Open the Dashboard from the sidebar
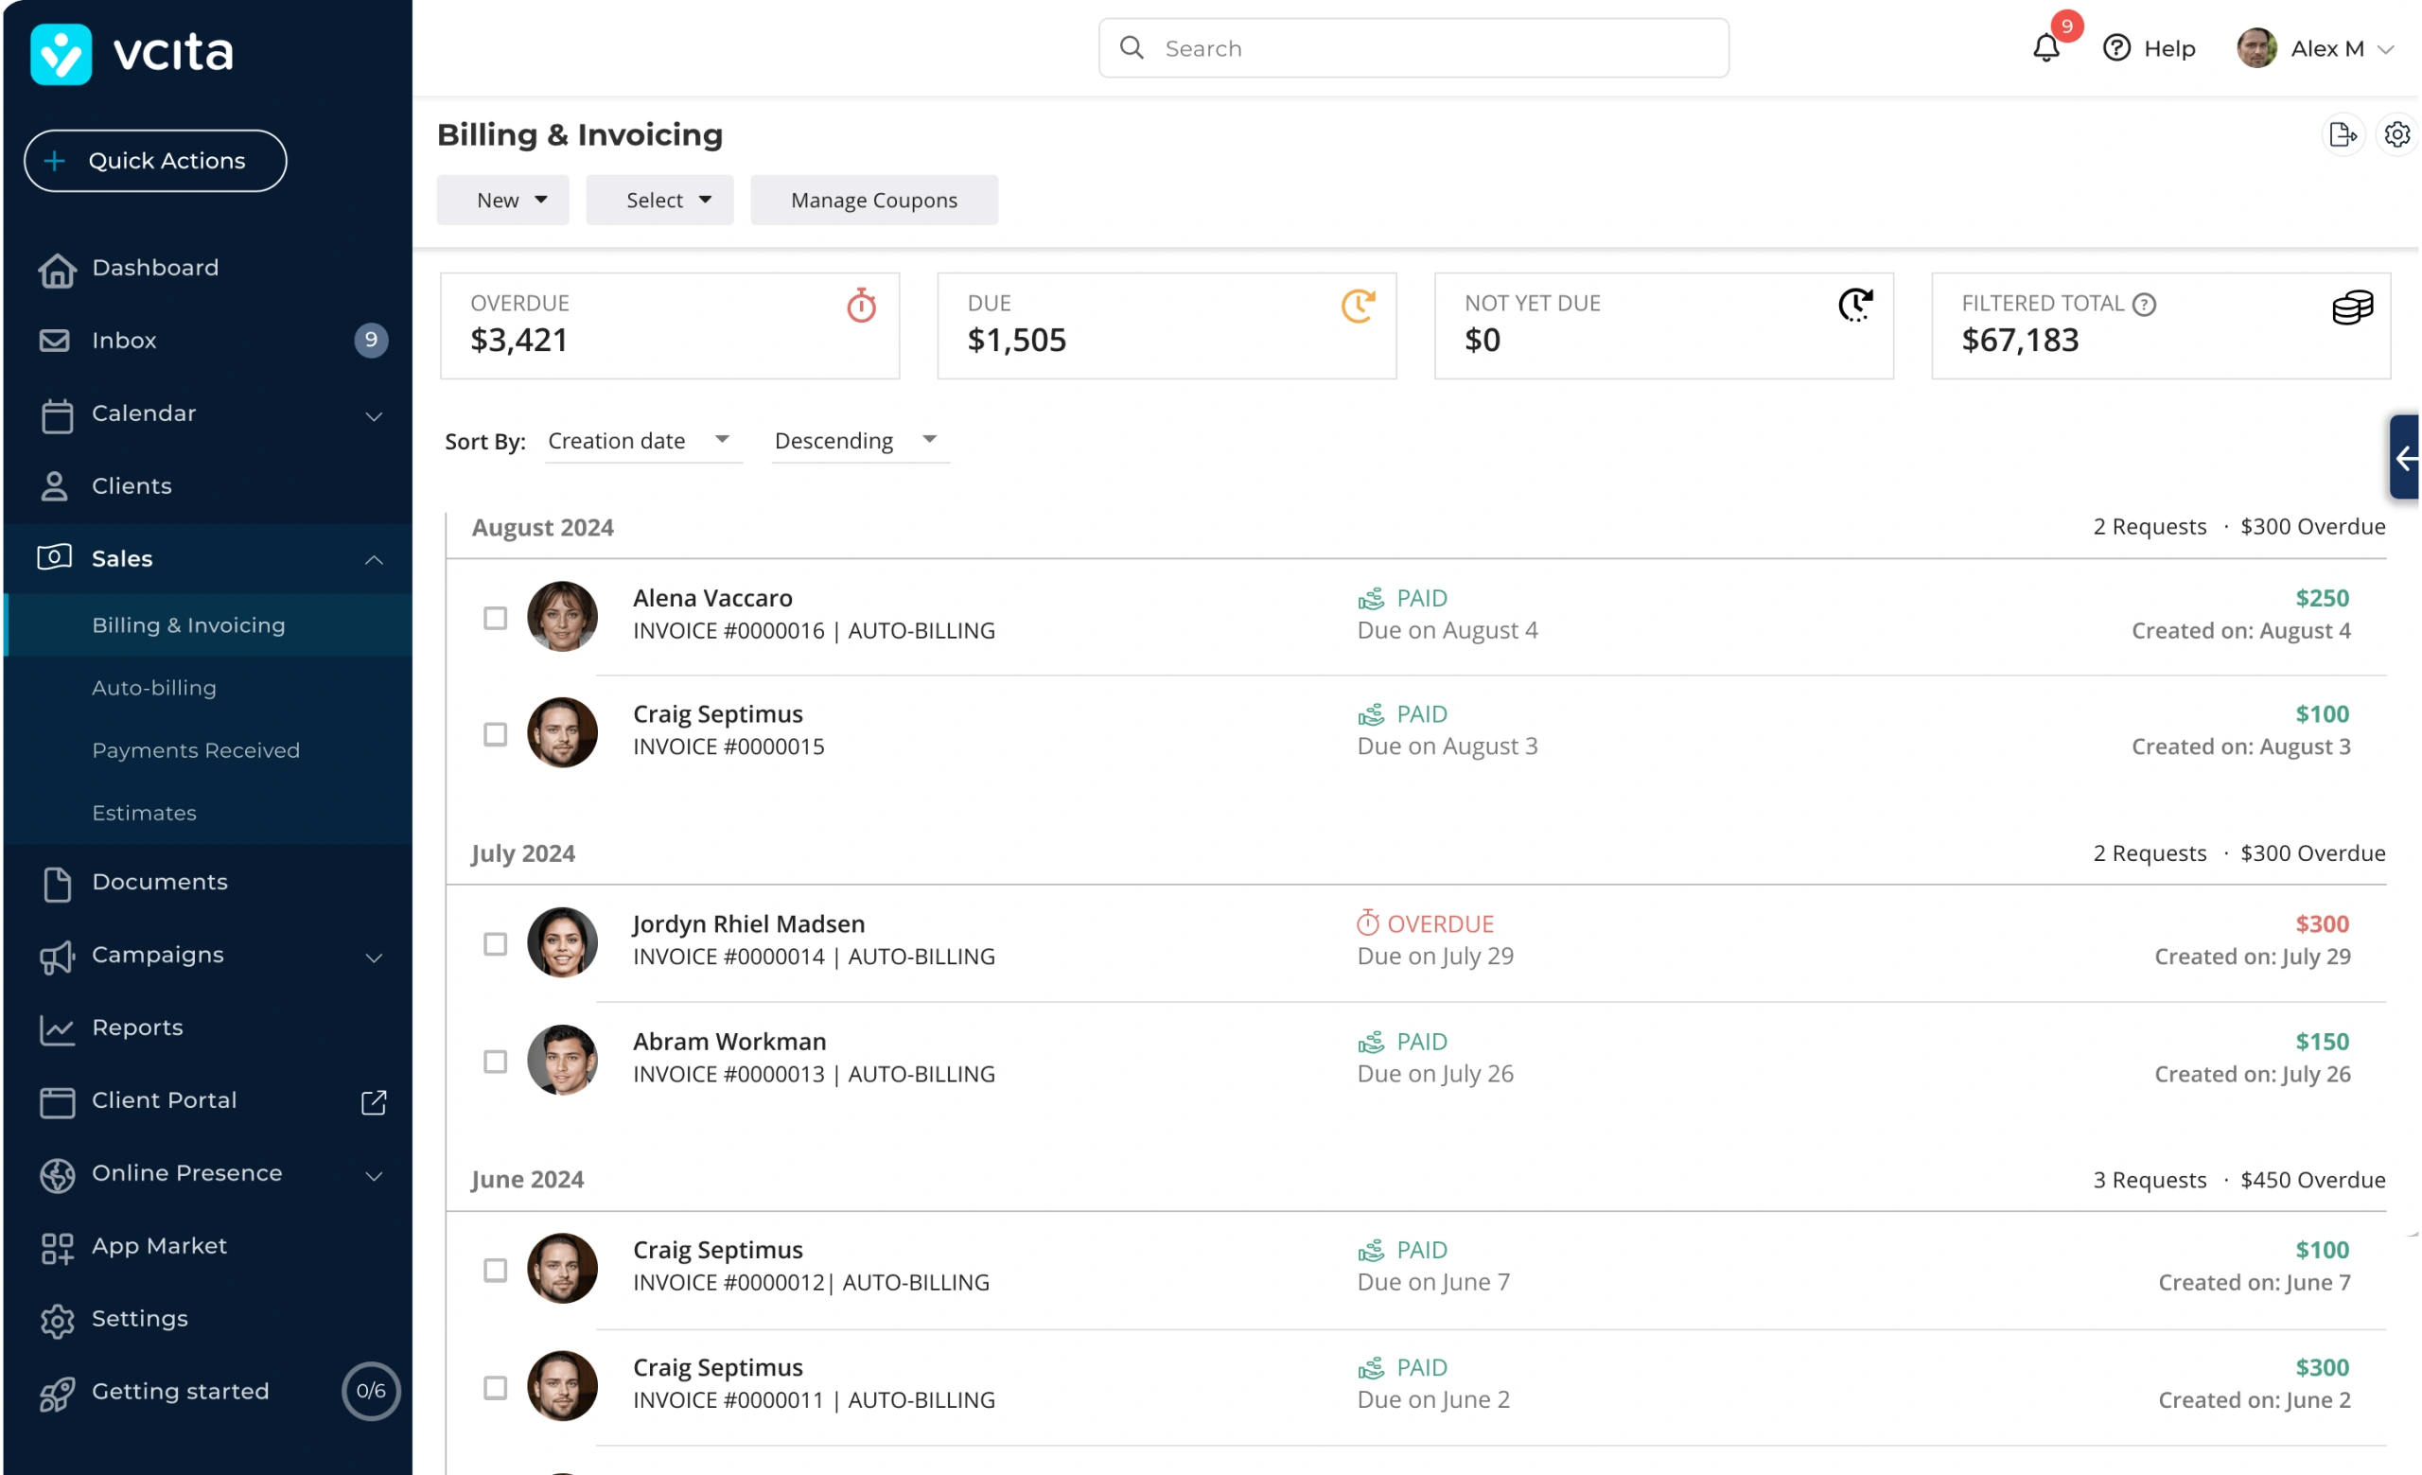The width and height of the screenshot is (2422, 1475). click(155, 268)
